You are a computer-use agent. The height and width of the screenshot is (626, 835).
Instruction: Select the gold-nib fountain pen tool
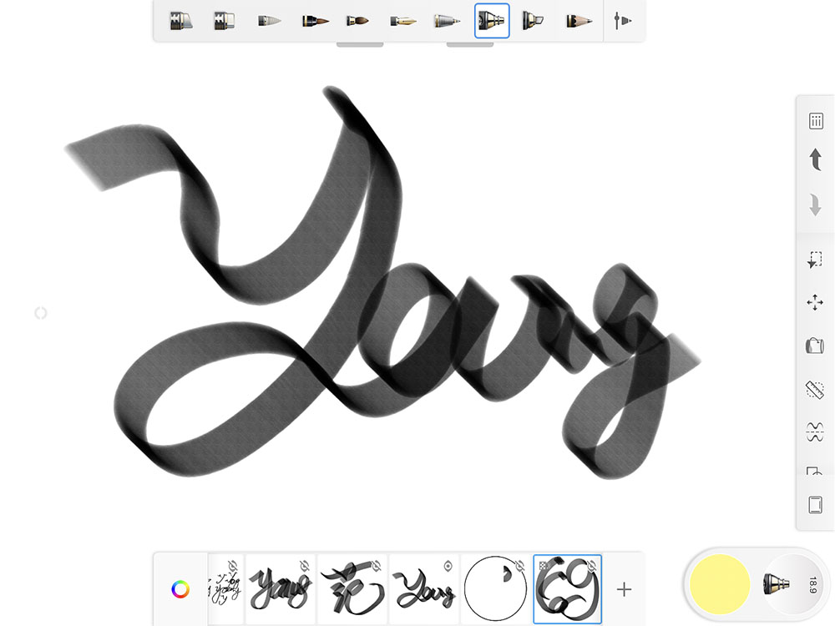(402, 22)
